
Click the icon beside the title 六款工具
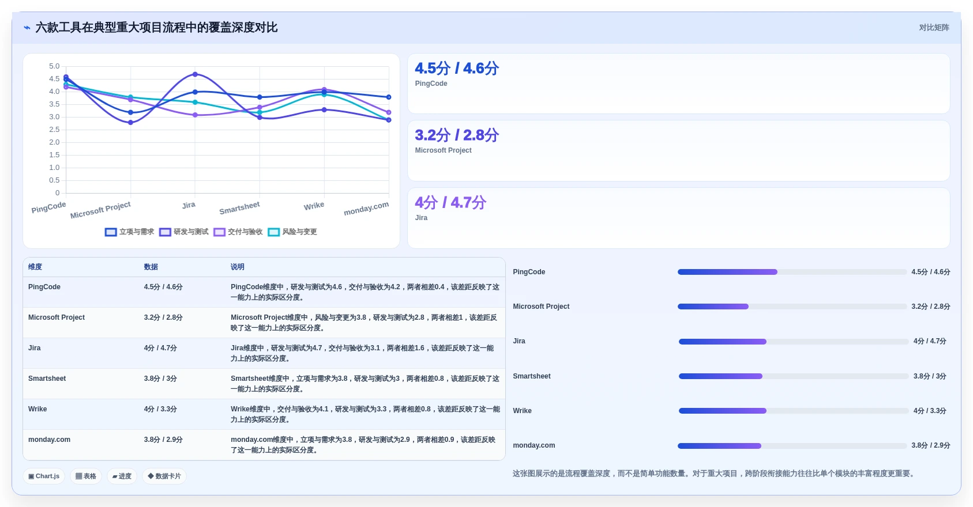pyautogui.click(x=27, y=28)
